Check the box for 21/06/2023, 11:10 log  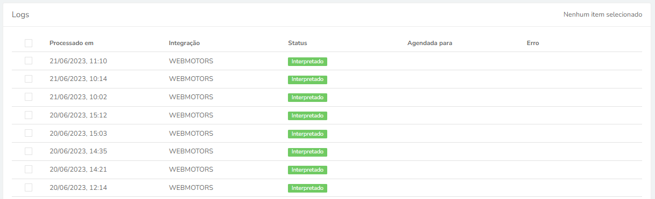(29, 61)
